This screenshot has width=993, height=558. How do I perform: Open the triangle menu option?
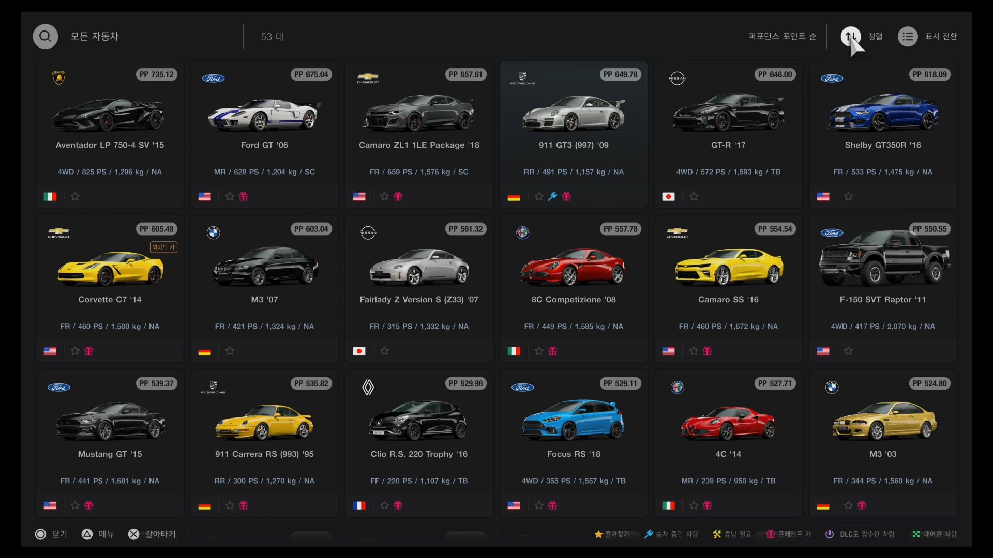(87, 534)
